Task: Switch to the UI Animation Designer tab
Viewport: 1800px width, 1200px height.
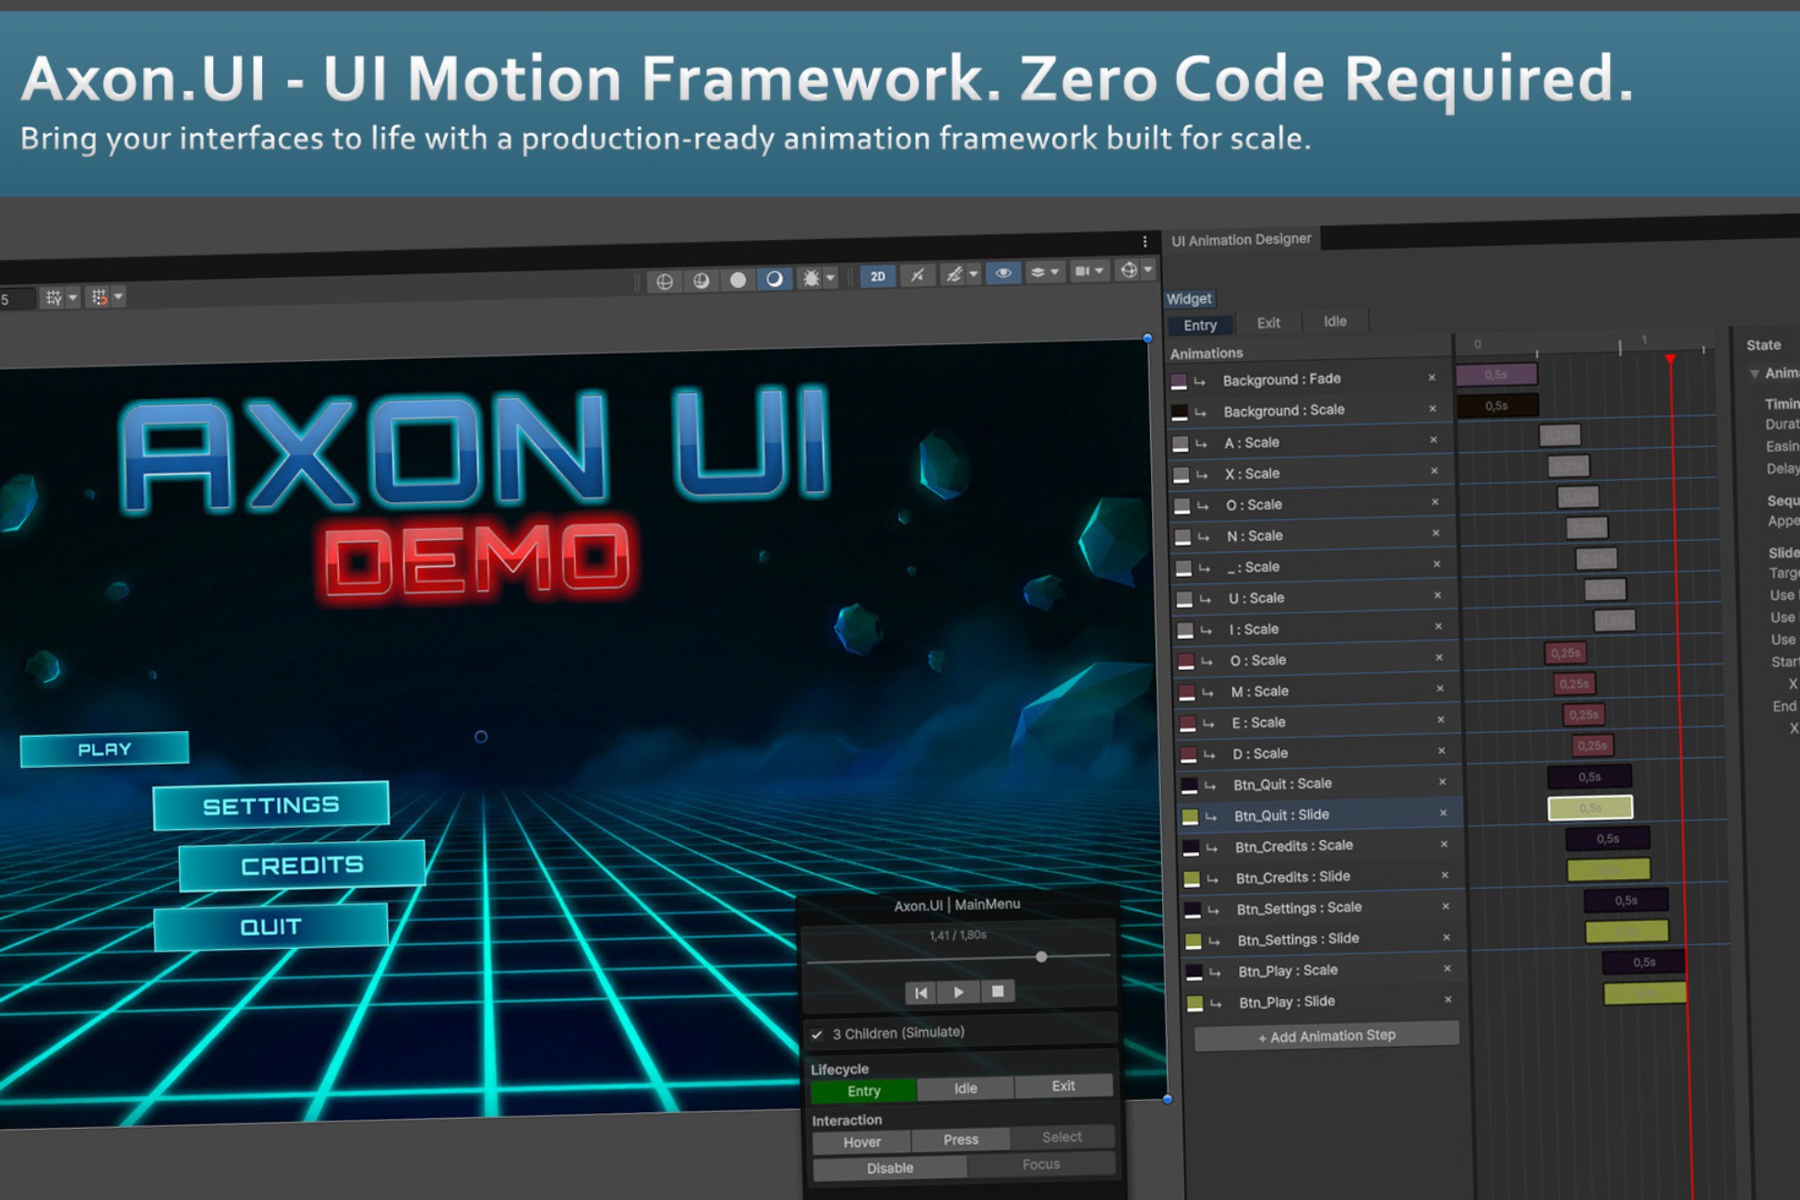Action: [x=1242, y=240]
